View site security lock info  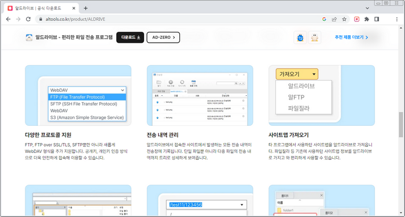tap(41, 19)
